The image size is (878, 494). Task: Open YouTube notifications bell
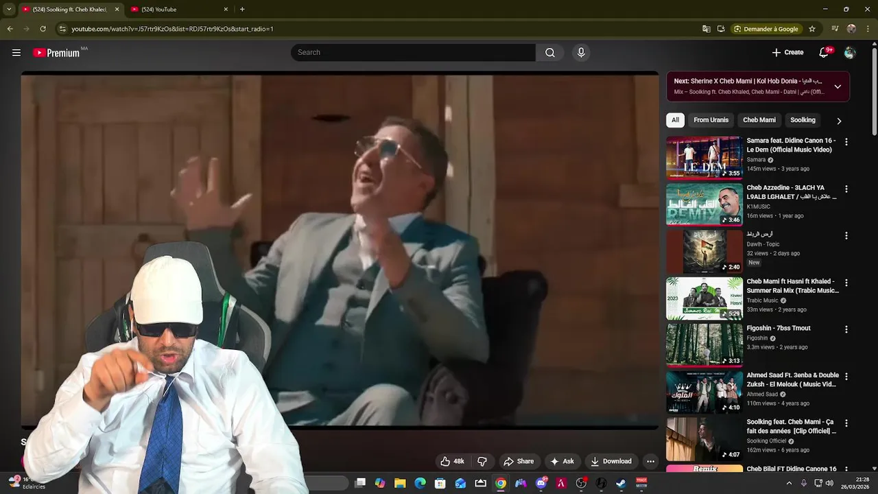pyautogui.click(x=824, y=53)
